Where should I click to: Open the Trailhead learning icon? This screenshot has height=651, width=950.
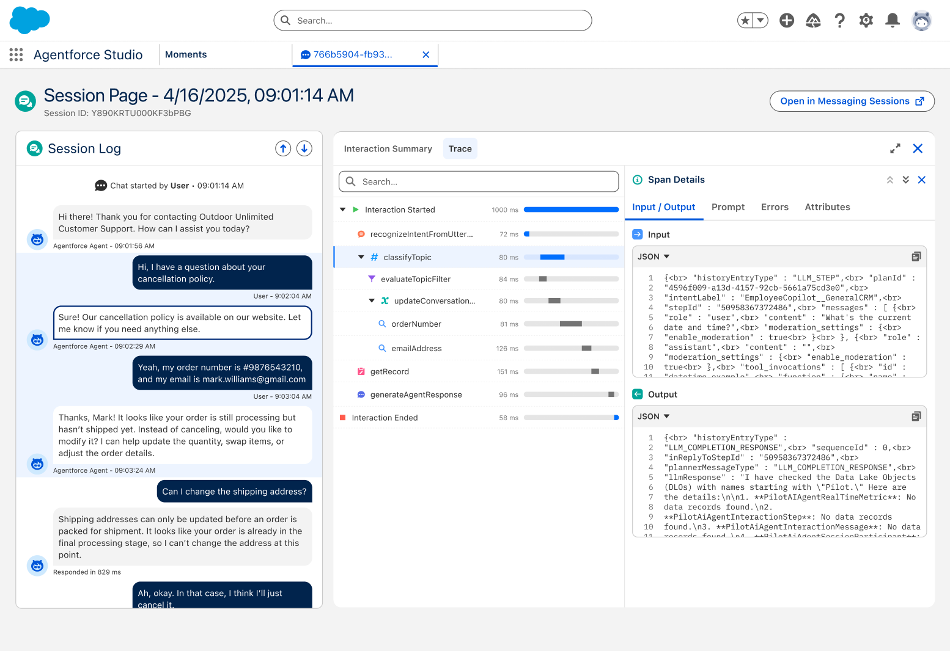tap(813, 20)
